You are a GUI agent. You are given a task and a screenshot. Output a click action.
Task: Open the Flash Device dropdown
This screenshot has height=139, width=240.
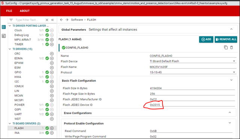pyautogui.click(x=193, y=61)
